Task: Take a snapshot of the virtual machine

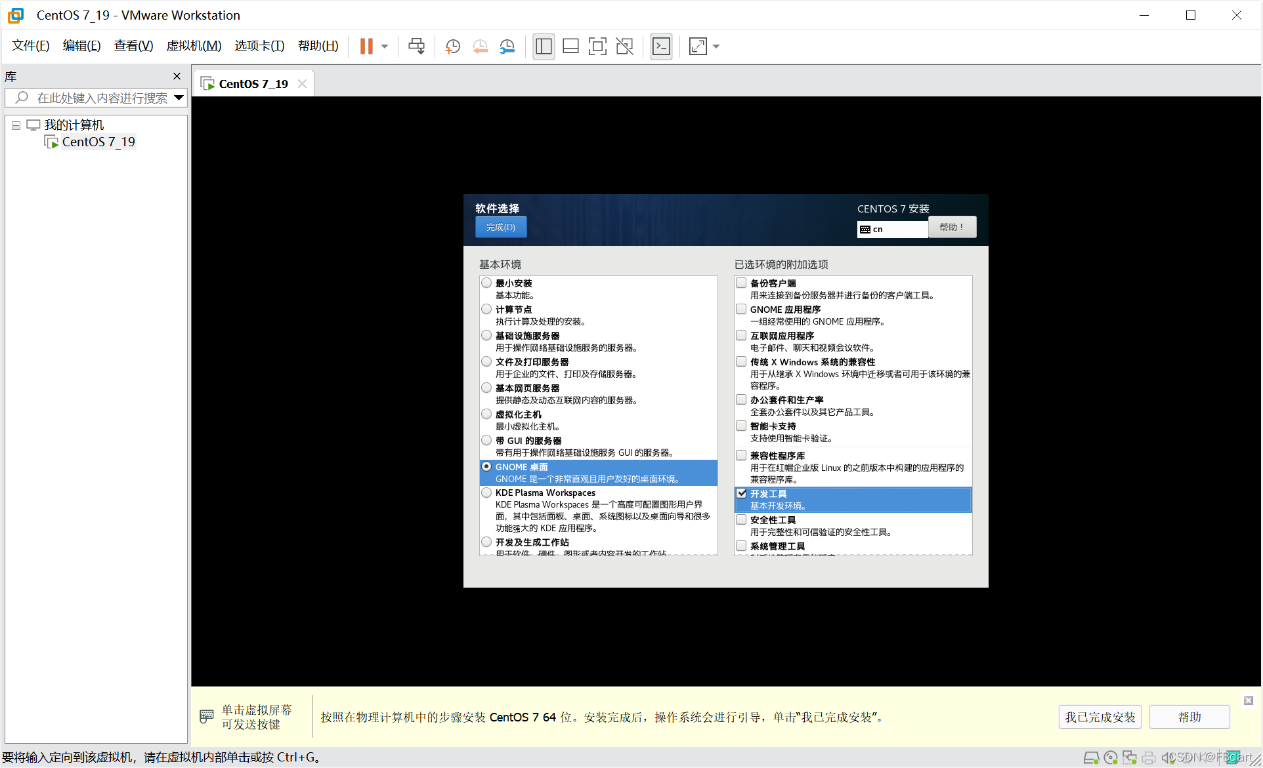Action: click(452, 46)
